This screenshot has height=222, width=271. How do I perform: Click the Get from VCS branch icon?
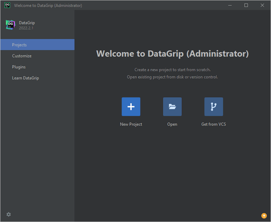point(214,107)
